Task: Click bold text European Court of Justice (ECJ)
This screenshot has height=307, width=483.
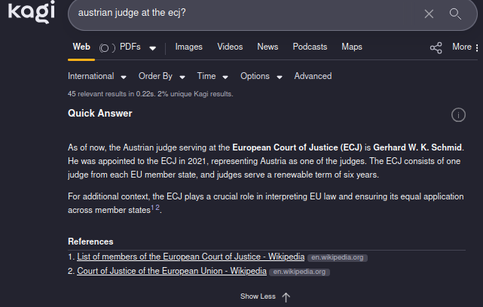Action: [297, 147]
